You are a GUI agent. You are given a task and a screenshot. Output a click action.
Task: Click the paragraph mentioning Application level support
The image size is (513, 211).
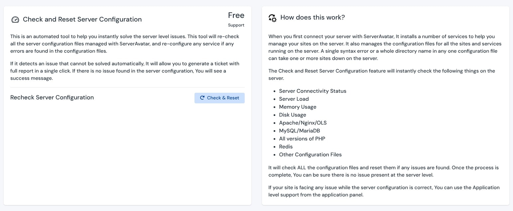pyautogui.click(x=384, y=191)
